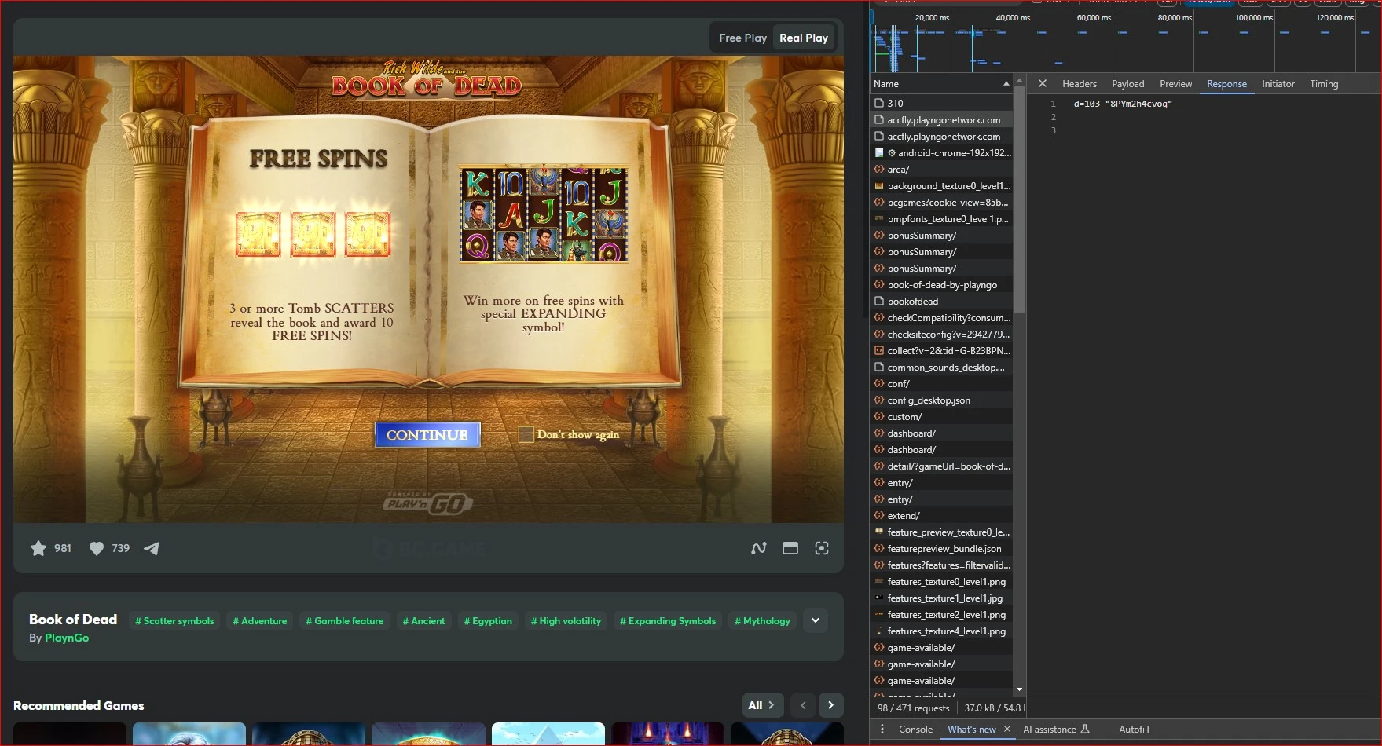Image resolution: width=1382 pixels, height=746 pixels.
Task: Enter fullscreen game view
Action: tap(822, 548)
